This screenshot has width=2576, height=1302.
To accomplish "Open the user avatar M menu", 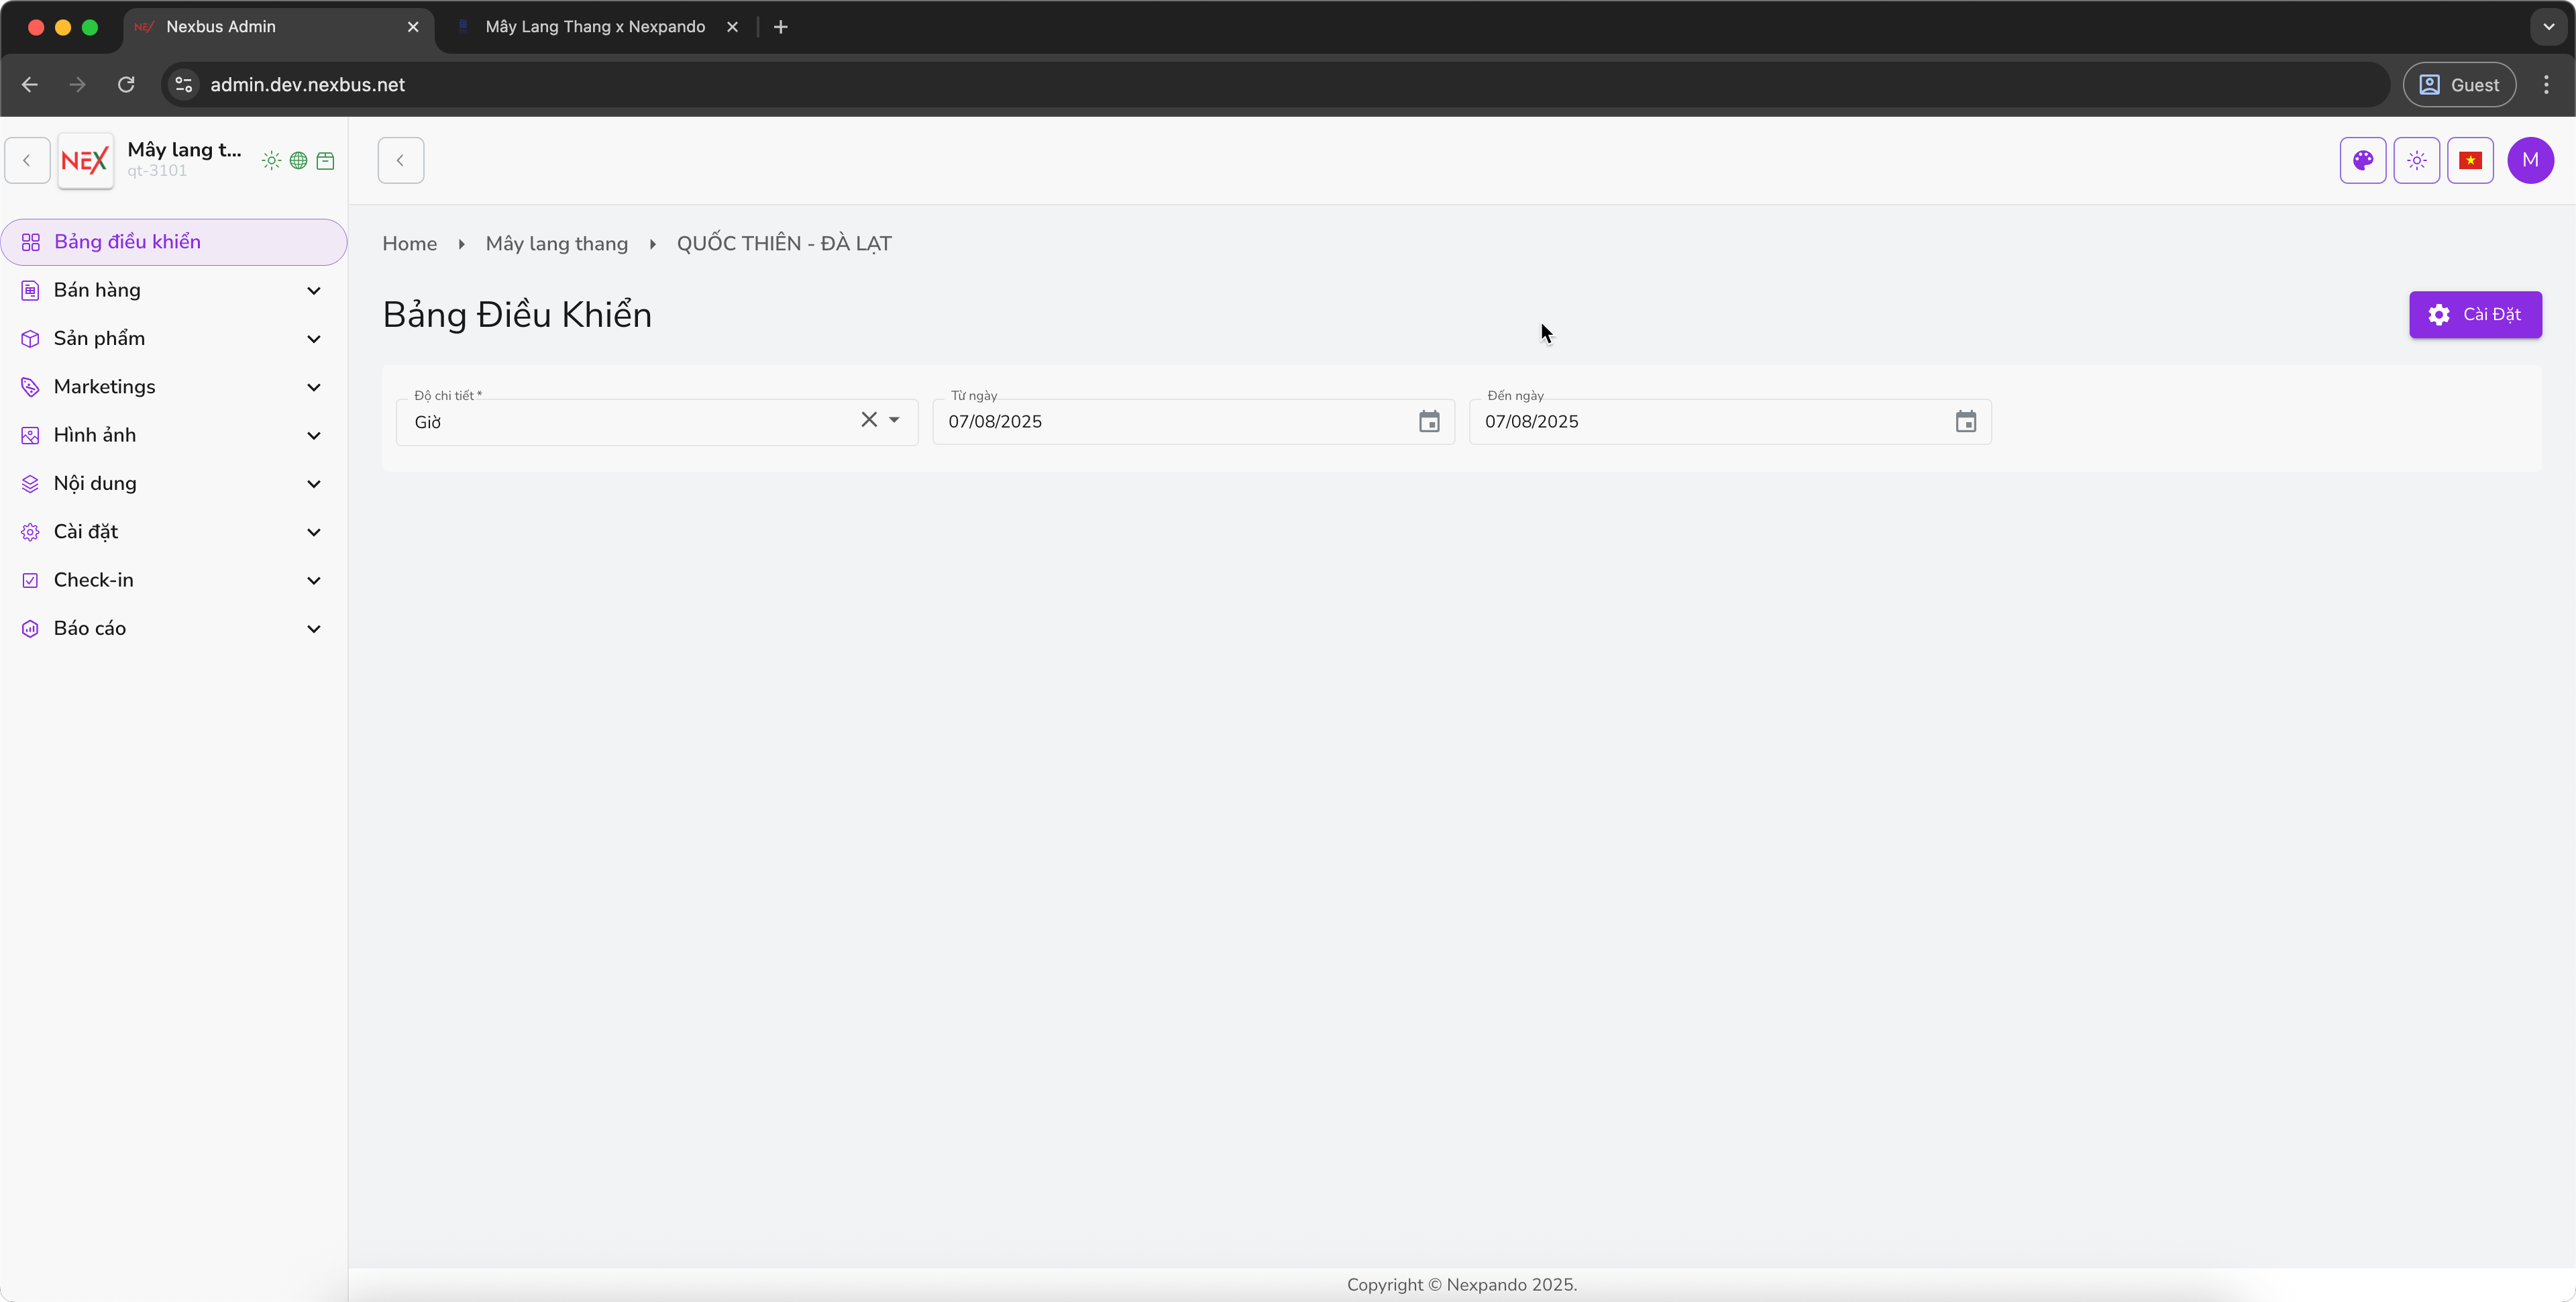I will coord(2530,160).
